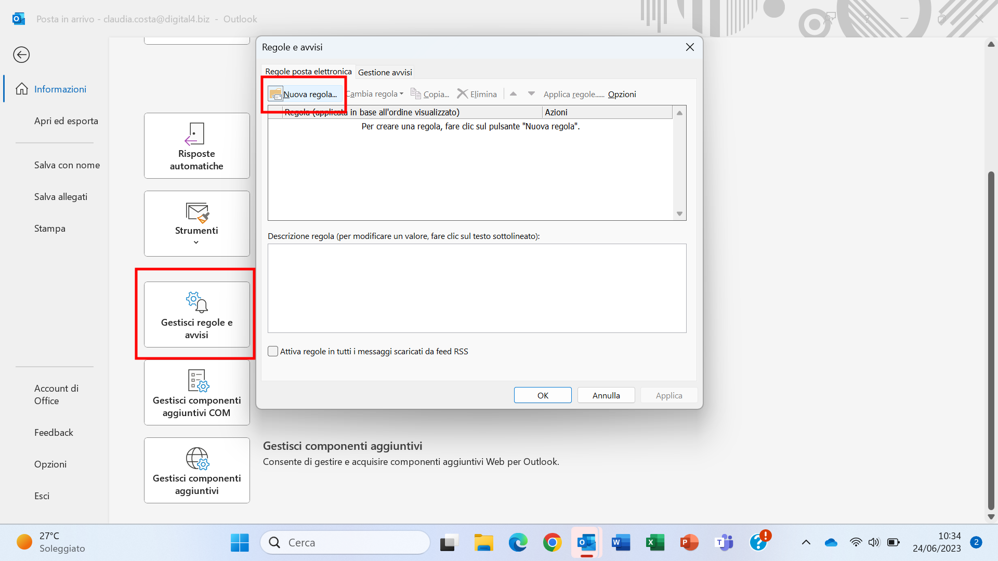
Task: Click the Nuova regola icon button
Action: (x=275, y=94)
